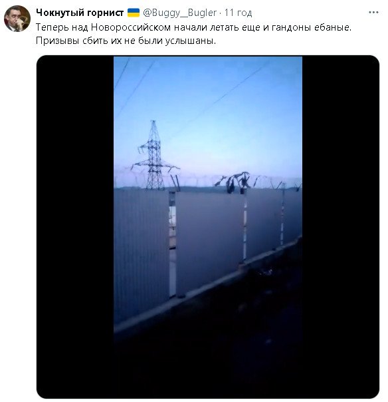The height and width of the screenshot is (402, 388).
Task: Click the electricity pylon in the video
Action: [154, 155]
